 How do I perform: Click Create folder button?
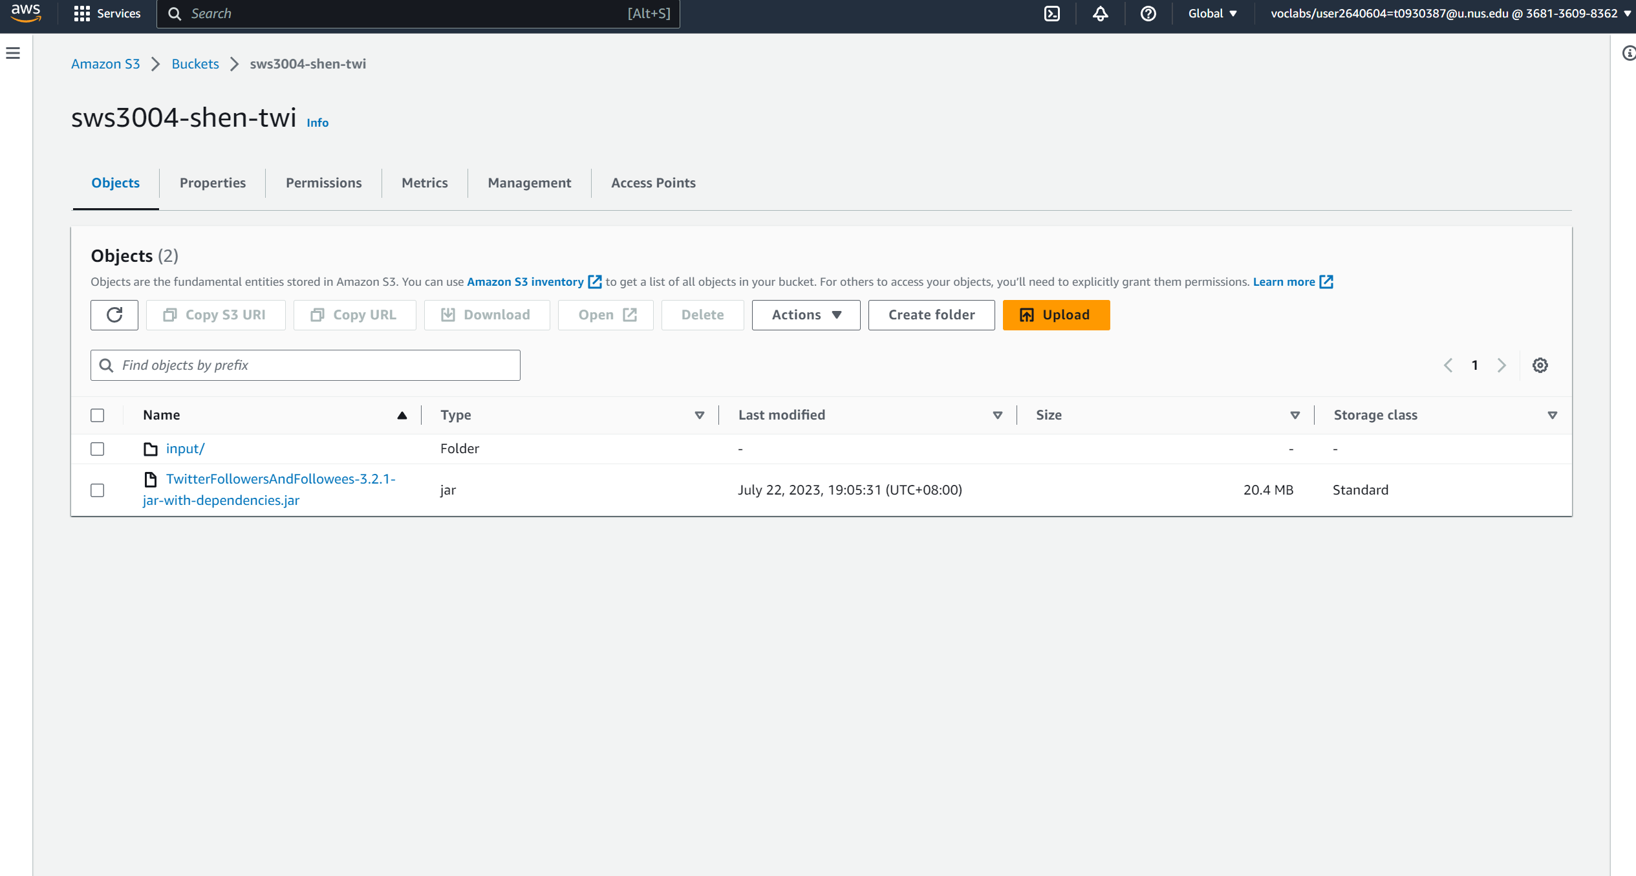932,315
